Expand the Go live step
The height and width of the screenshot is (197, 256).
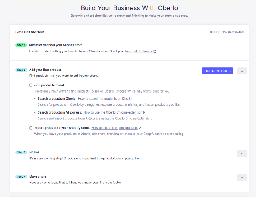242,153
